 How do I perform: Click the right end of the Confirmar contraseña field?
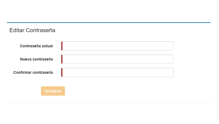[x=170, y=72]
